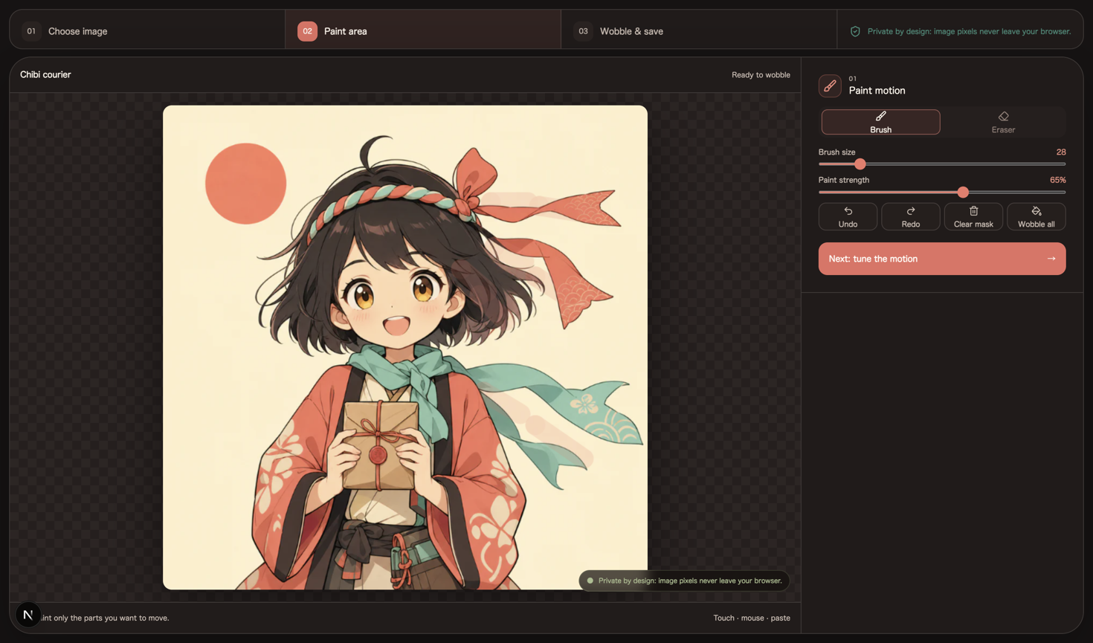
Task: Click the Brush size value 28
Action: 1061,152
